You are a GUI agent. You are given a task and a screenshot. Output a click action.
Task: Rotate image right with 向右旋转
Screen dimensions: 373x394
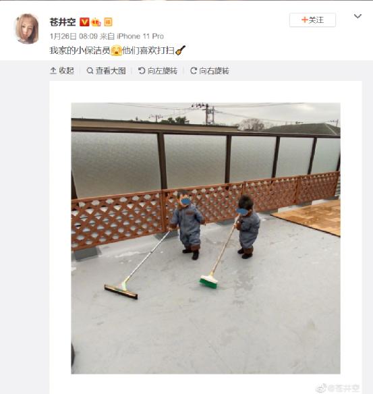pos(210,71)
